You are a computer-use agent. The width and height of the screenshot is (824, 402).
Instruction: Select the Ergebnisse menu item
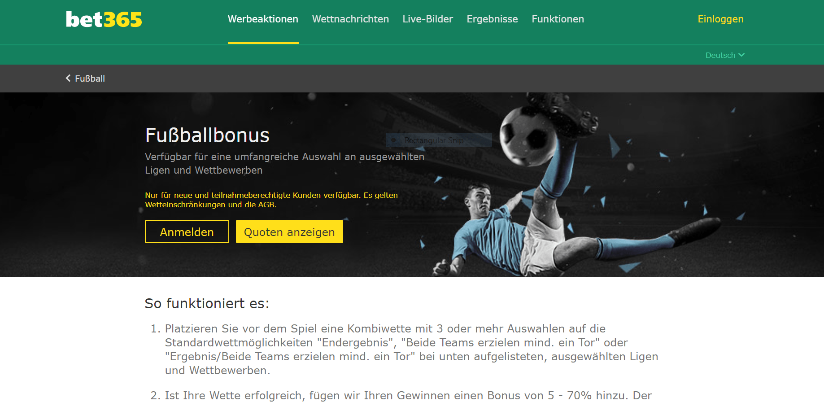click(x=492, y=19)
